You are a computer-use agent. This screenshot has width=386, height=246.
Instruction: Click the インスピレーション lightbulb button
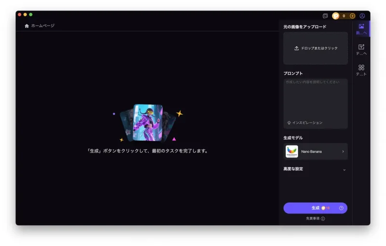coord(305,123)
